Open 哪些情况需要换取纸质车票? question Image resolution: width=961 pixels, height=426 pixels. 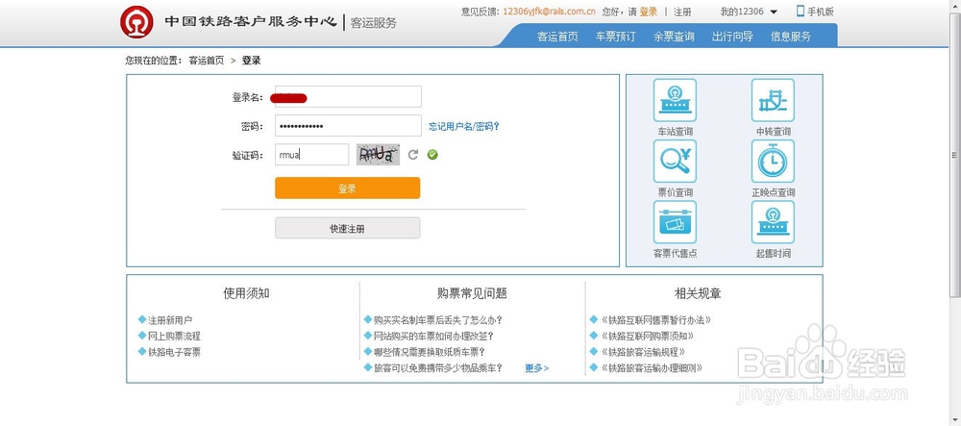pyautogui.click(x=430, y=352)
